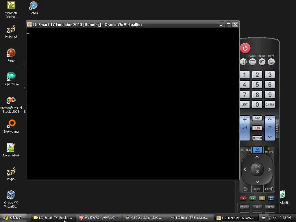
Task: Click the keyboard icon in system tray
Action: 264,218
